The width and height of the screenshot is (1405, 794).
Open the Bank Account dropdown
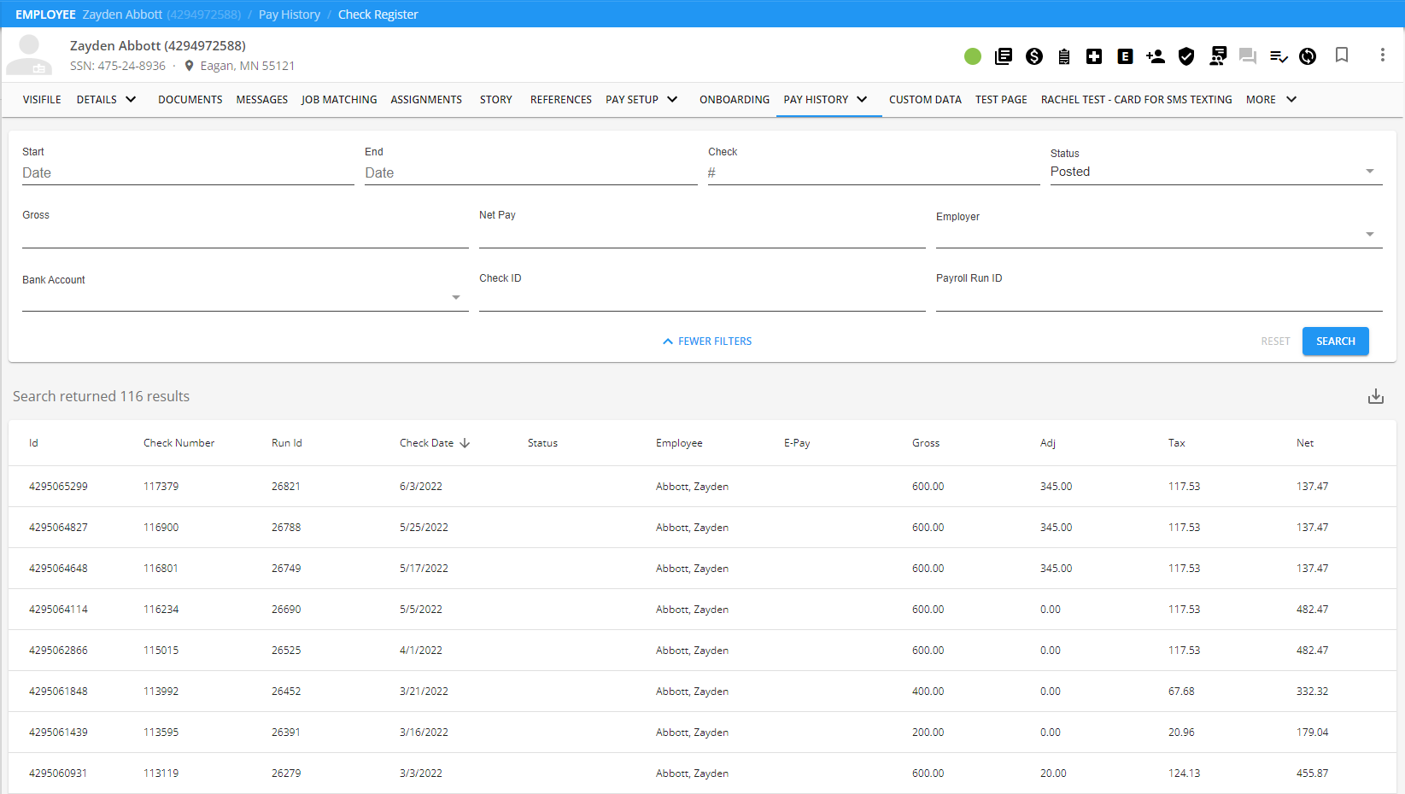pos(244,297)
